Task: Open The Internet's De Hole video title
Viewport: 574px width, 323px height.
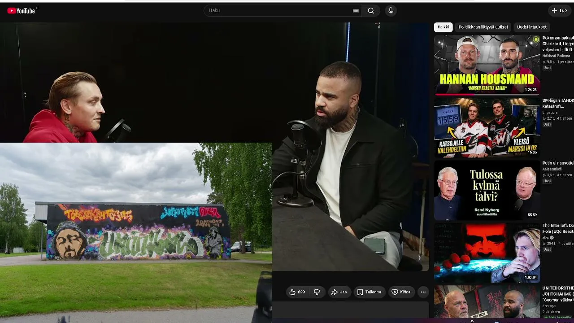Action: [x=558, y=228]
